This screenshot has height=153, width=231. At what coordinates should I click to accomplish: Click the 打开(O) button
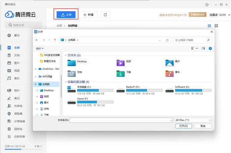(184, 126)
